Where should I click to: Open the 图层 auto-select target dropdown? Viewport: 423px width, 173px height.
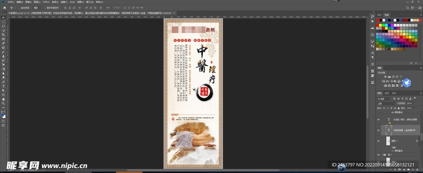coord(37,8)
